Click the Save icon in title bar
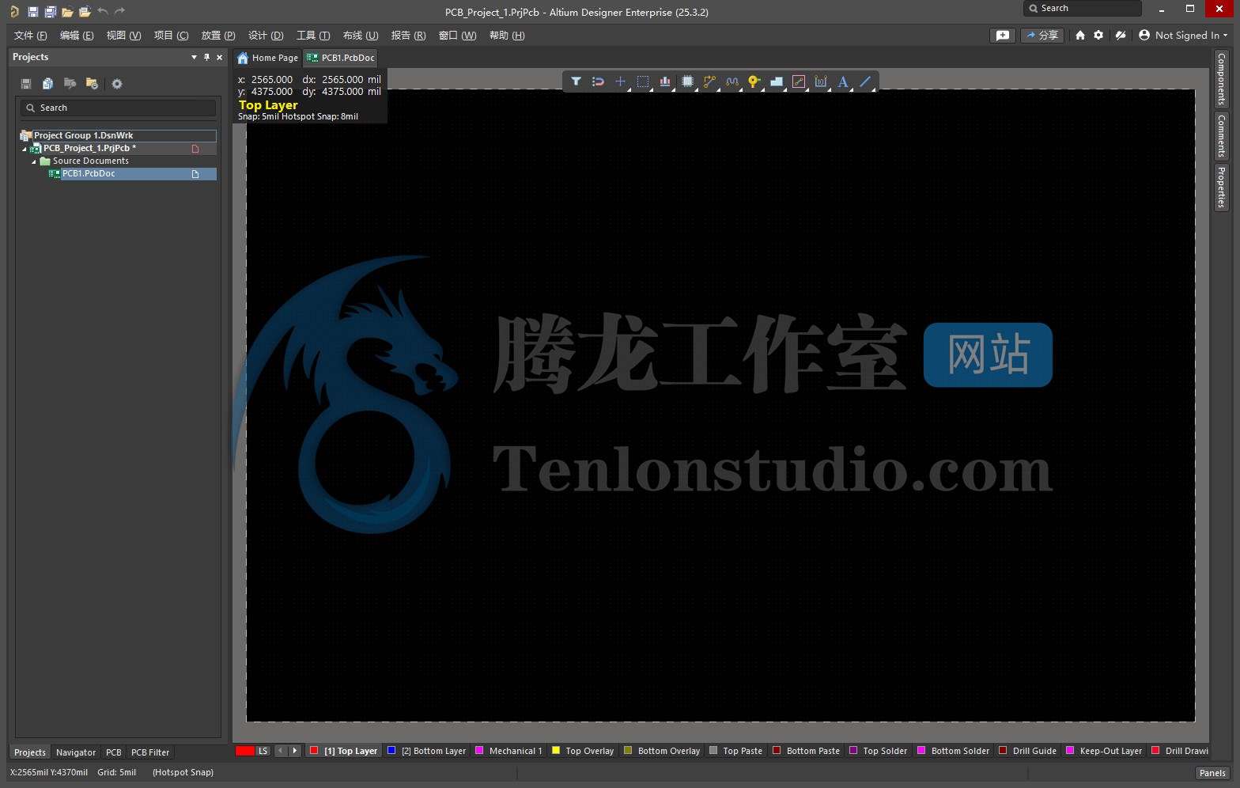 (x=32, y=12)
